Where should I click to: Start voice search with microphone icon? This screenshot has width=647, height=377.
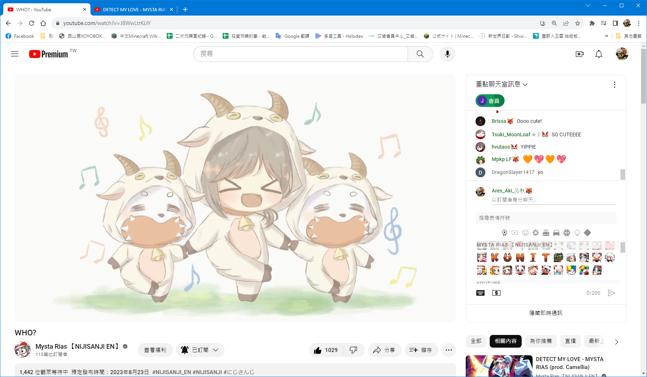click(447, 54)
